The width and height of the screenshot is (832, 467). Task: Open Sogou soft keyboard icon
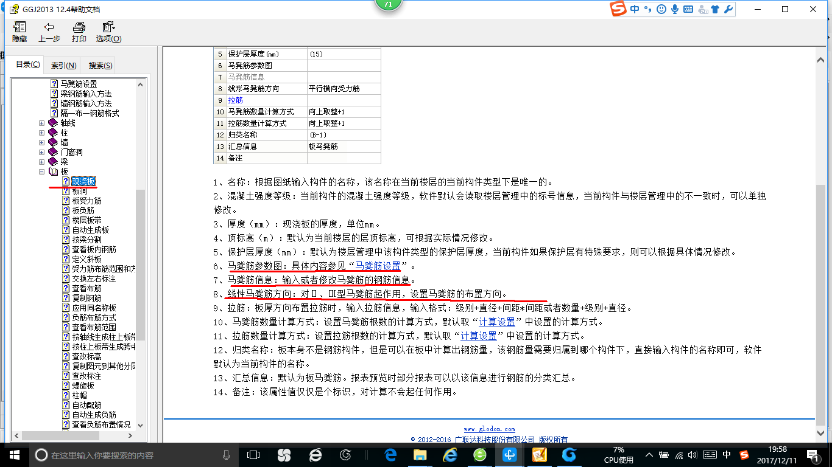pyautogui.click(x=688, y=9)
